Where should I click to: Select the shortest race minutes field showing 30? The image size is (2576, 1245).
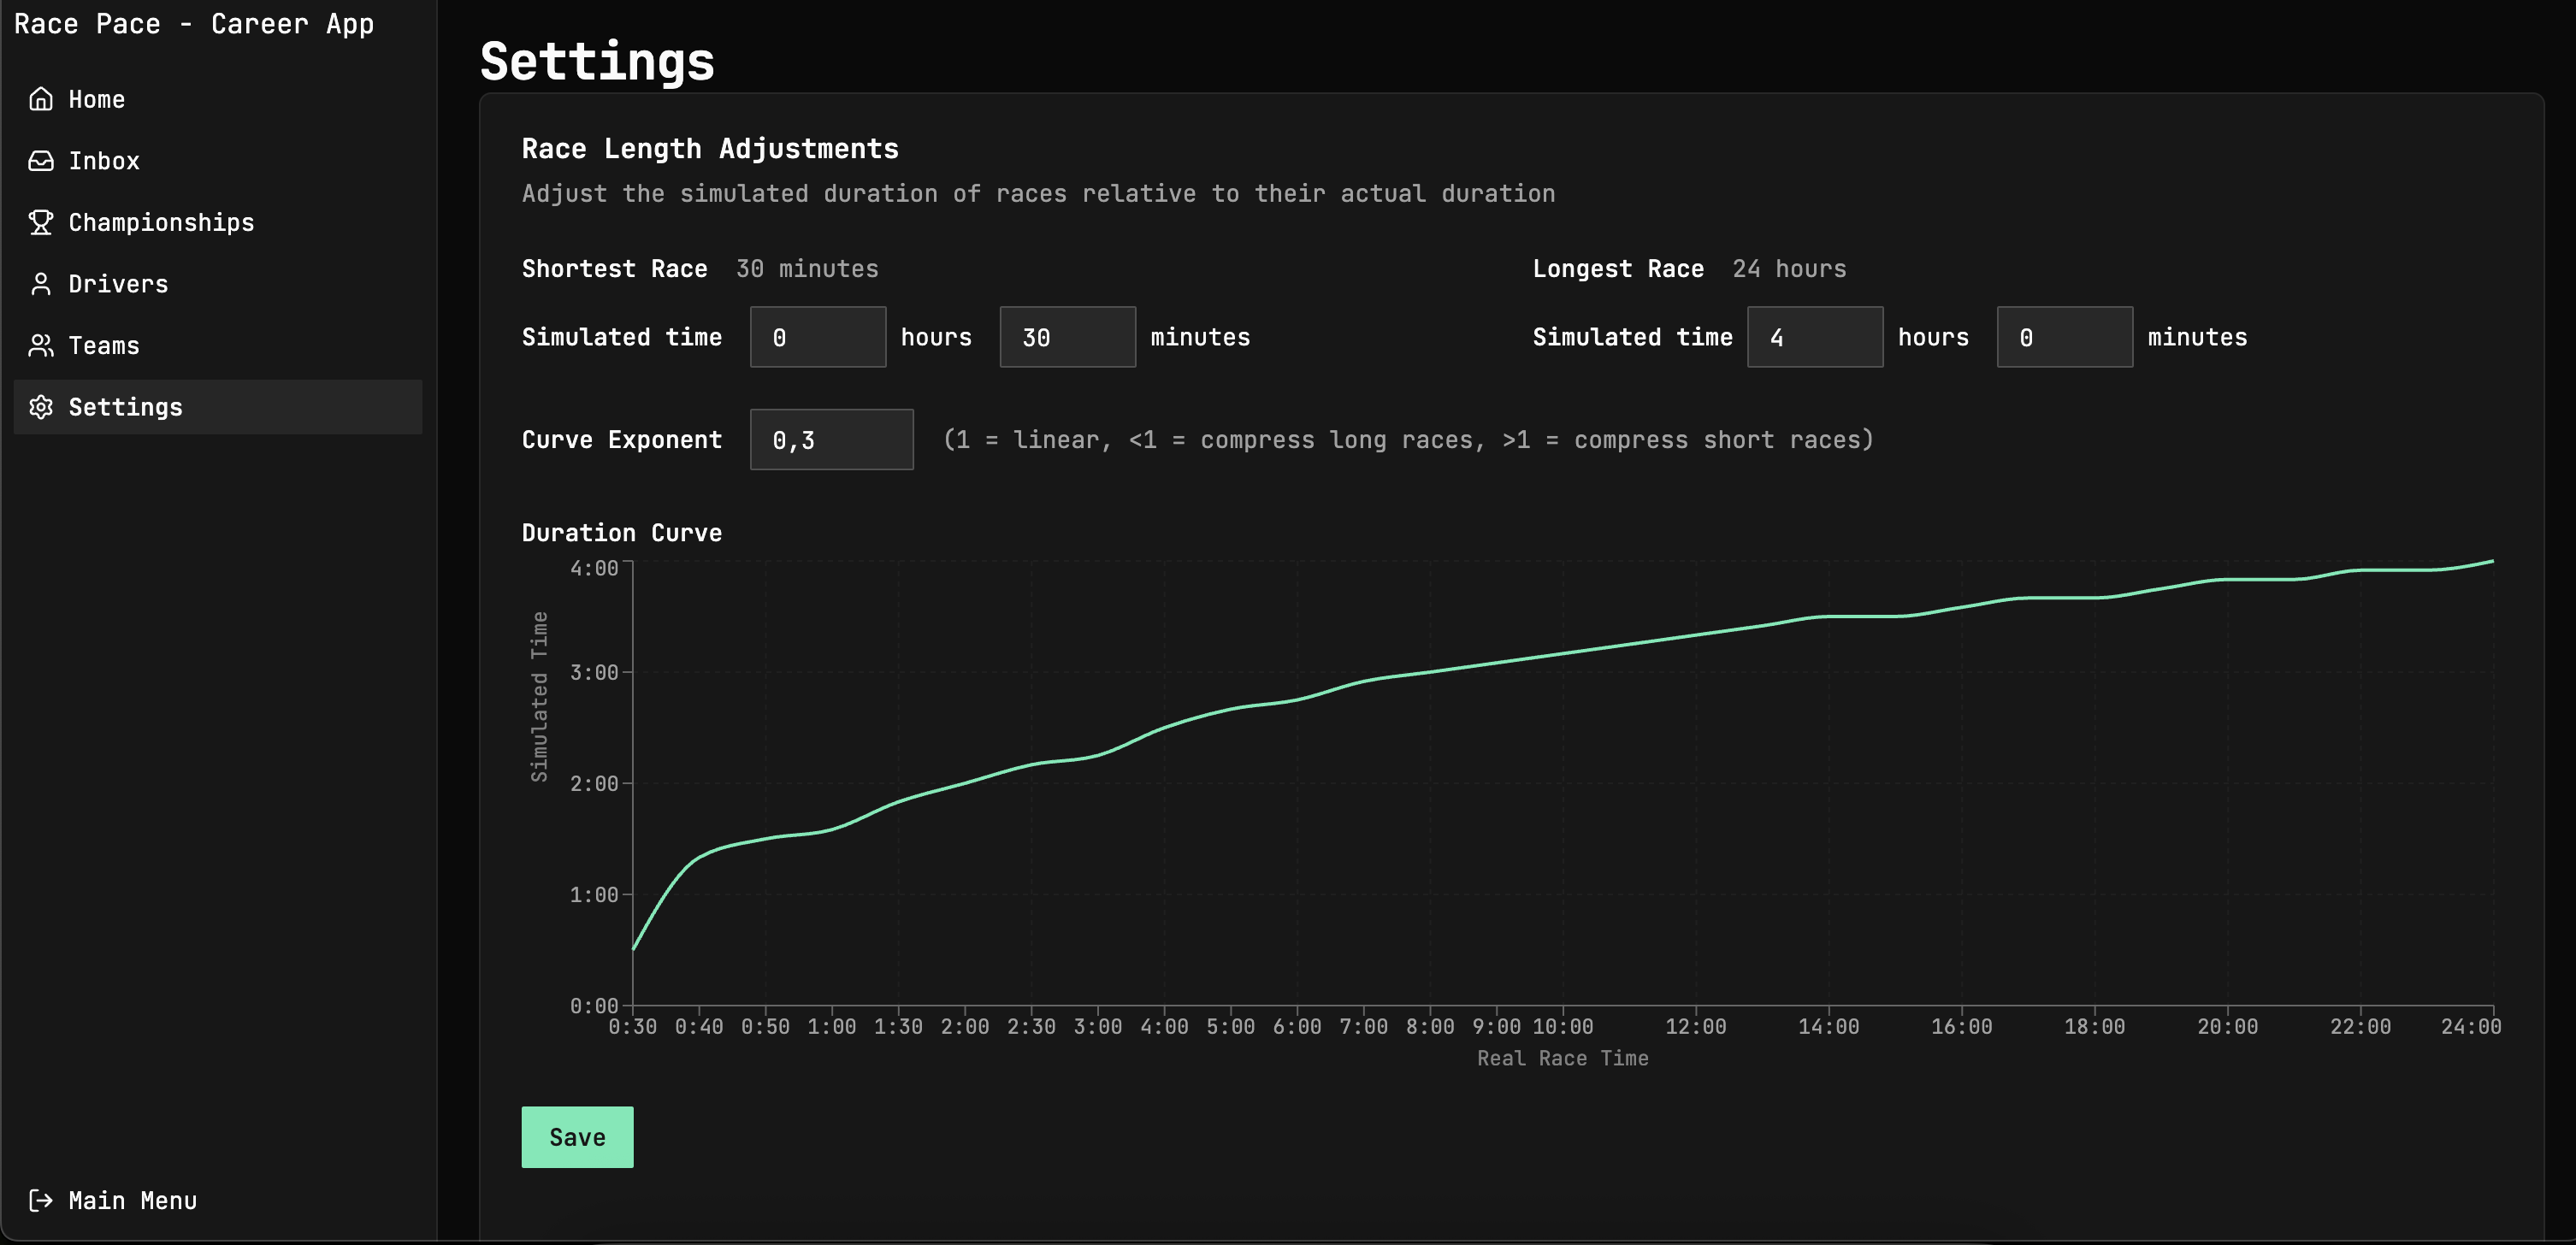click(x=1067, y=337)
